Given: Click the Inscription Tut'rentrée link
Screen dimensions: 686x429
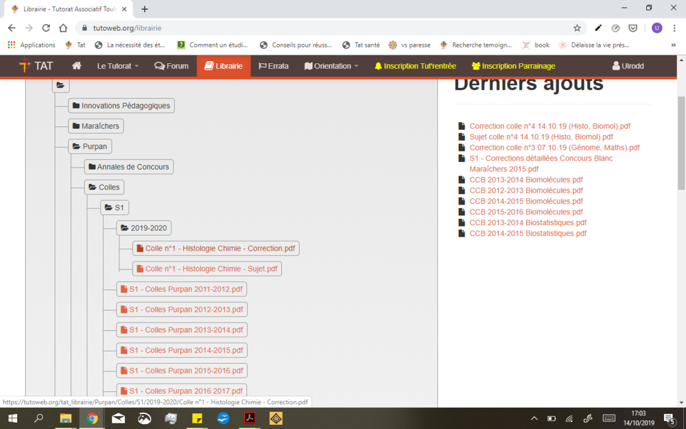Looking at the screenshot, I should (415, 66).
